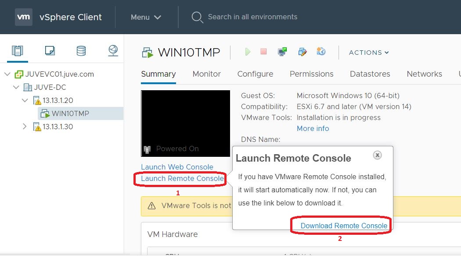Select host 13.13.1.30 in the tree
Viewport: 461px width, 258px height.
58,127
